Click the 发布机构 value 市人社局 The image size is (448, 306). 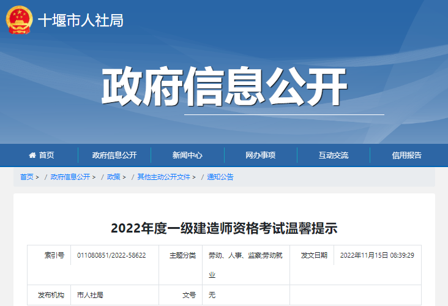pos(90,295)
